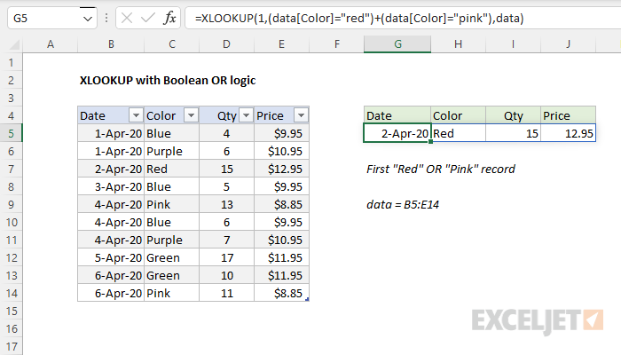
Task: Select row 1 header
Action: 11,63
